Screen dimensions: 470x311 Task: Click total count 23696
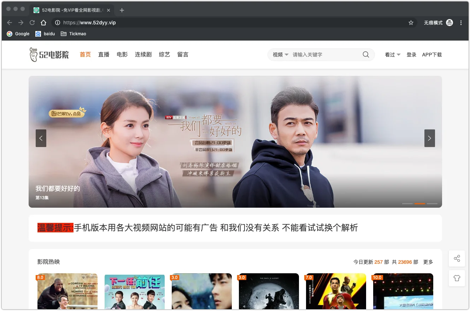pos(405,262)
